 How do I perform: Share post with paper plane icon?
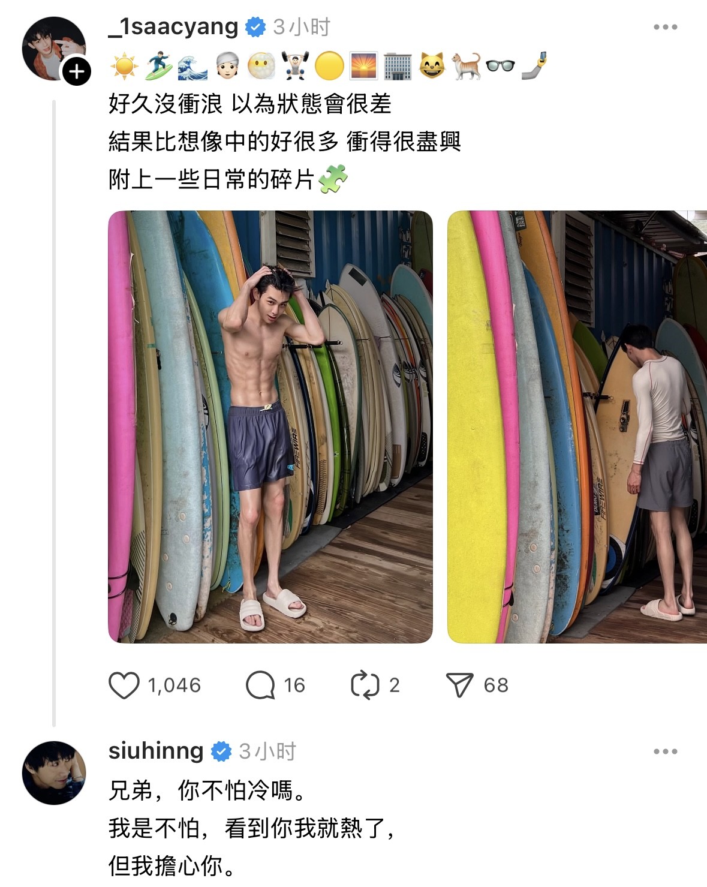point(460,685)
